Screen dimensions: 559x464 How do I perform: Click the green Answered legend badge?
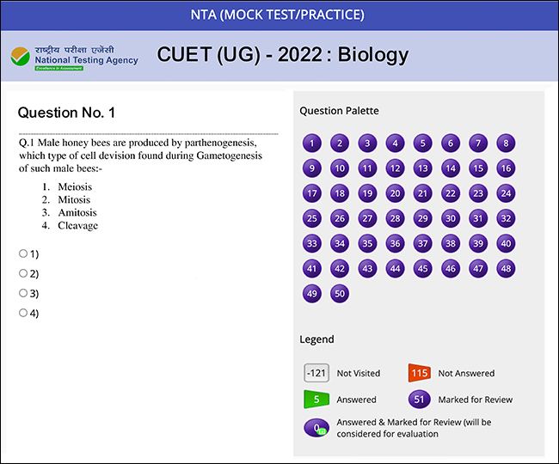coord(316,399)
